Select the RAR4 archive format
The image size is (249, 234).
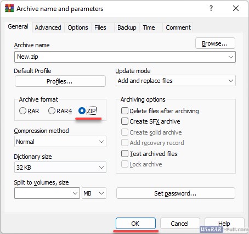click(52, 111)
